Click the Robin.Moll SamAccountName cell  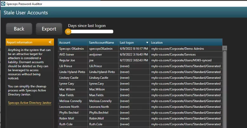pos(103,118)
